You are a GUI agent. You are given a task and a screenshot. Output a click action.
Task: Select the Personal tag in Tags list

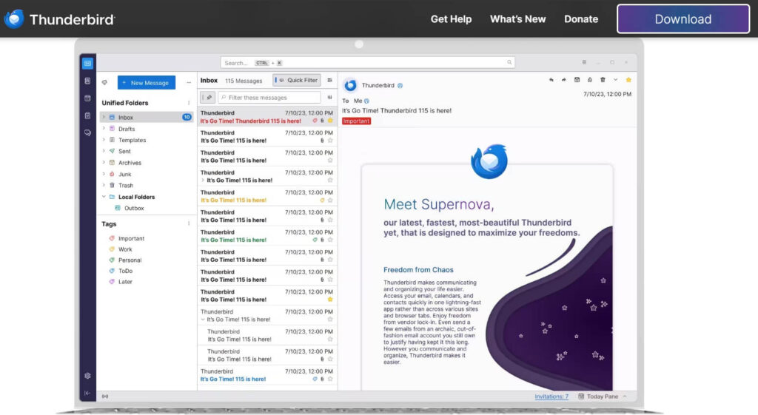point(125,260)
